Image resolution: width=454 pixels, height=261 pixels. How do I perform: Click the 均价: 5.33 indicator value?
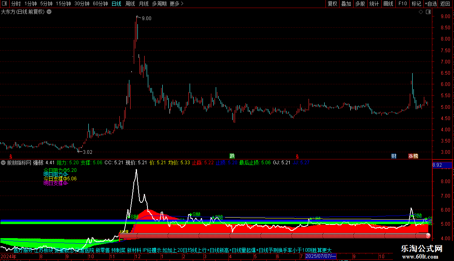click(x=179, y=163)
